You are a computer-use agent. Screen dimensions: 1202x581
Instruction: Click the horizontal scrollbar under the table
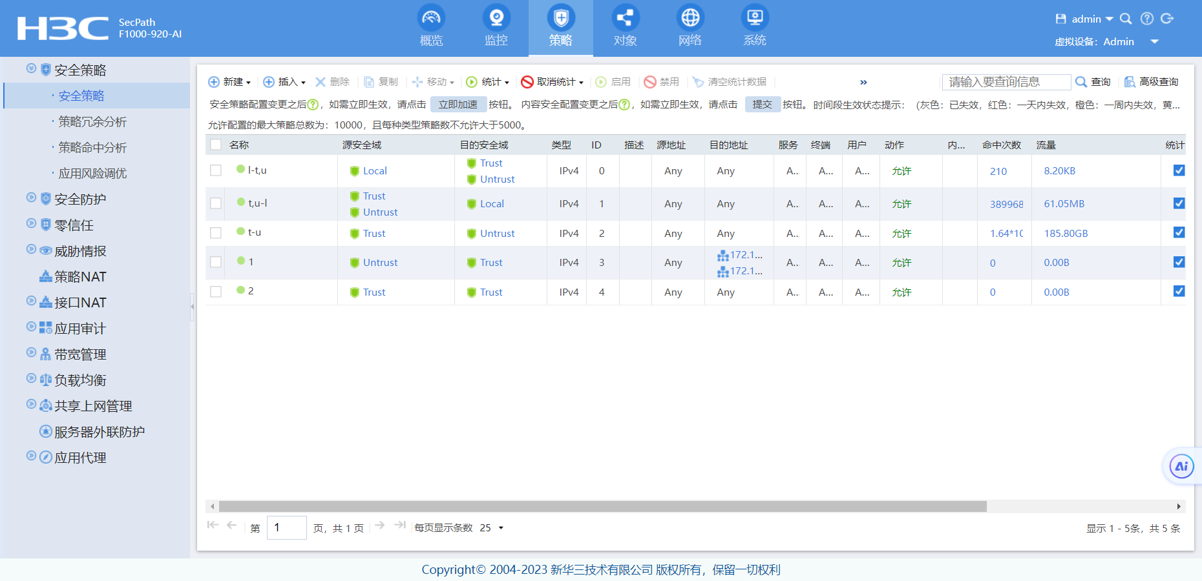(x=602, y=507)
